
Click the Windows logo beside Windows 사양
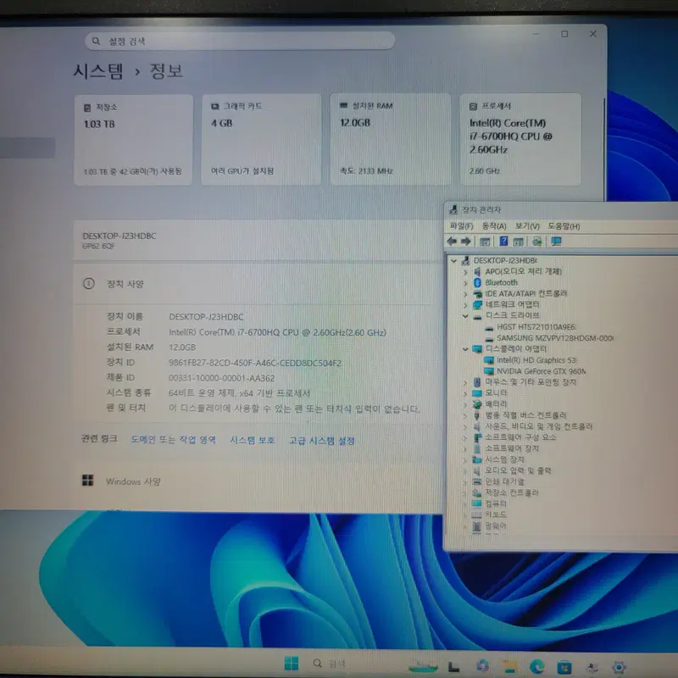(88, 480)
